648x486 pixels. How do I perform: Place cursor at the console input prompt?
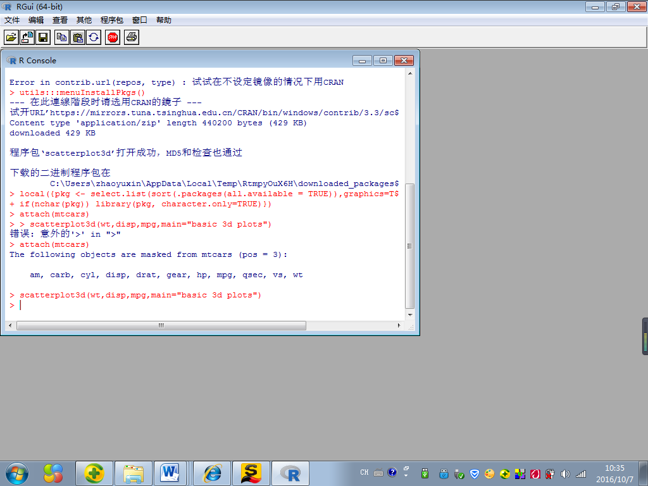[x=20, y=306]
